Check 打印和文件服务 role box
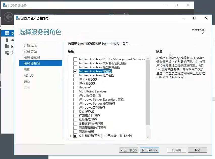 coord(75,116)
